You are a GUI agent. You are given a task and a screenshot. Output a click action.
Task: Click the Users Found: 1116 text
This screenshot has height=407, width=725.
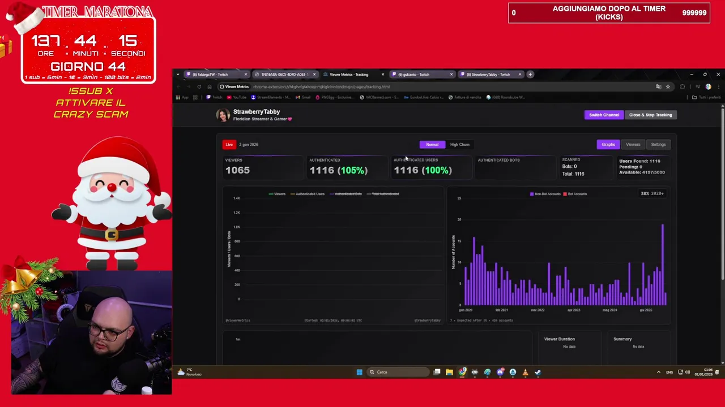[x=639, y=161]
